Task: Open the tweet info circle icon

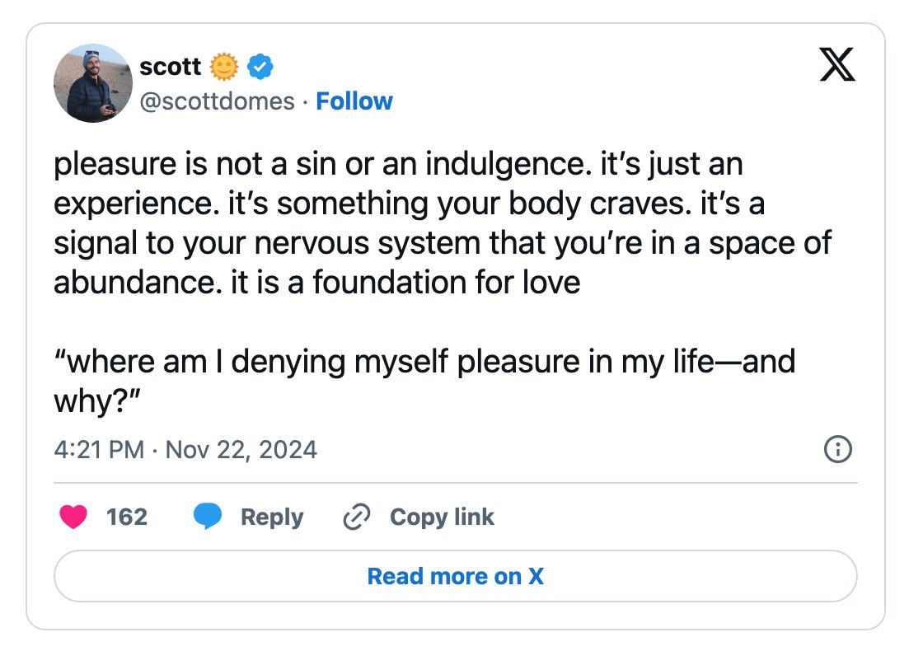Action: [837, 449]
